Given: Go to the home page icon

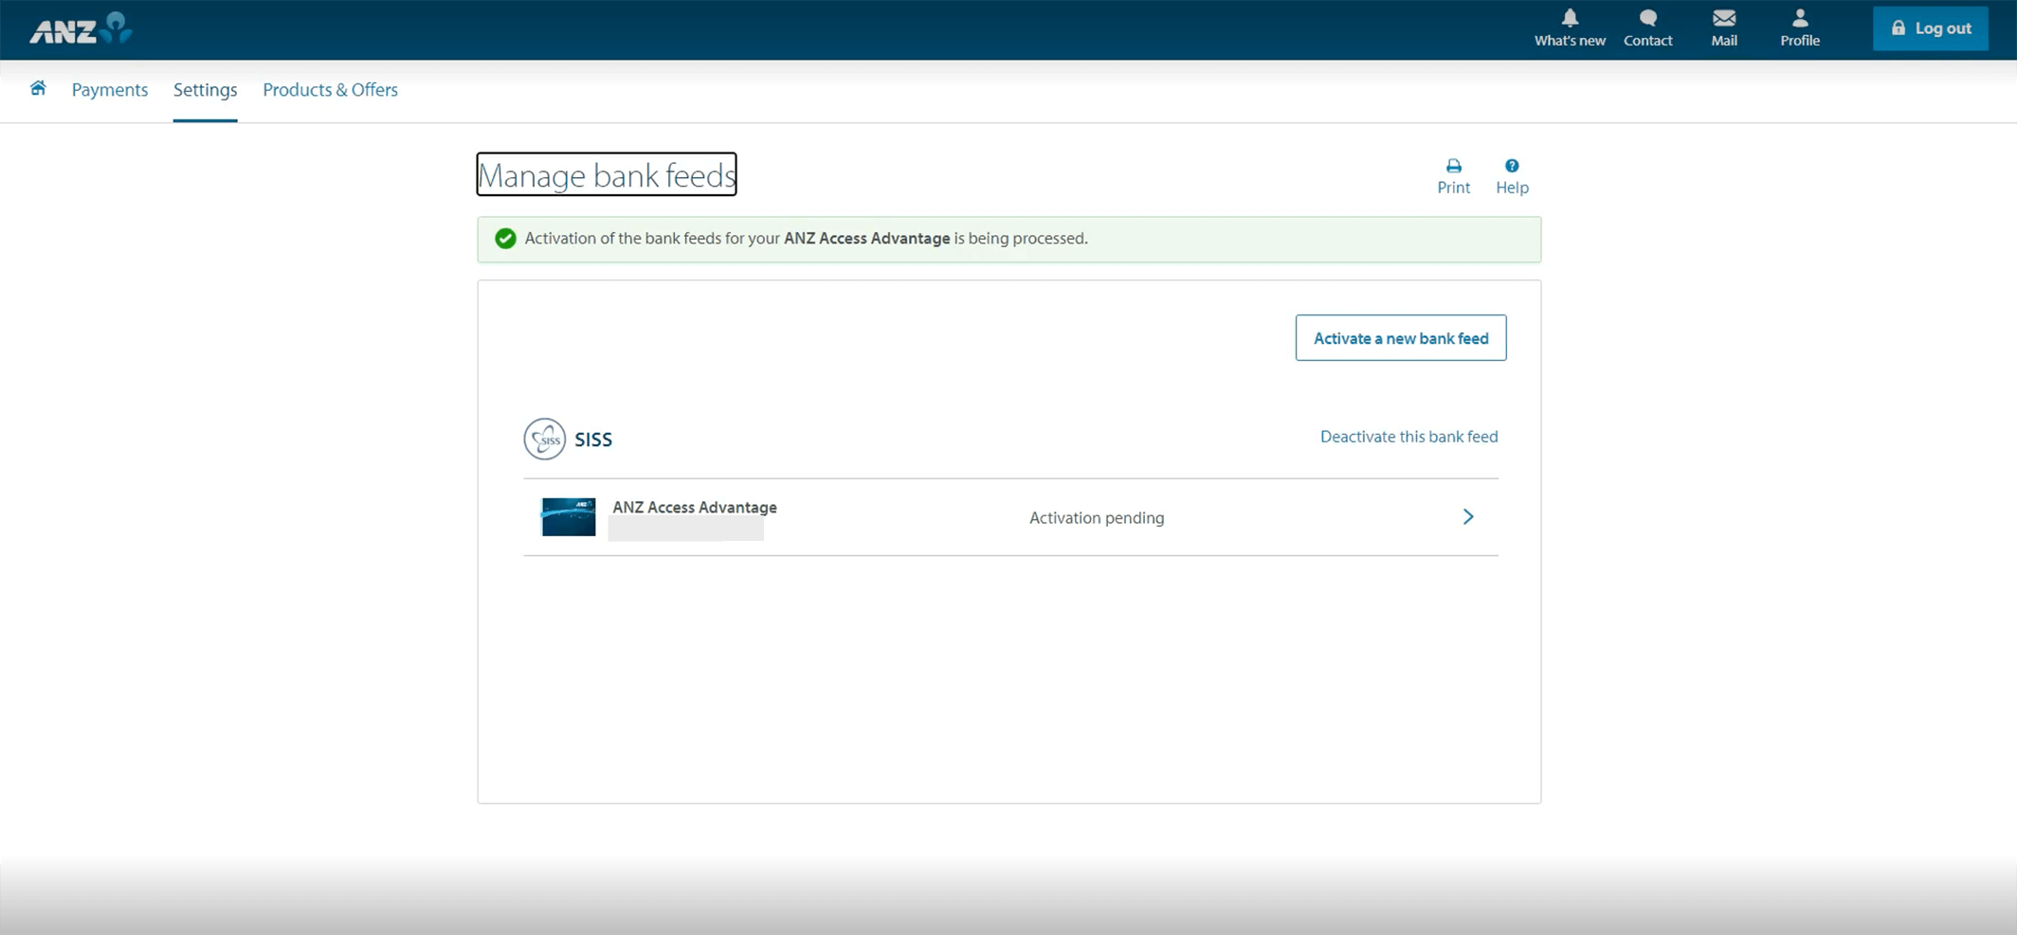Looking at the screenshot, I should tap(38, 88).
